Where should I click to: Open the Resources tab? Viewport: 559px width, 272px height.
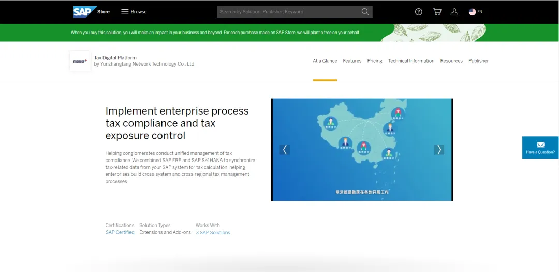tap(451, 61)
